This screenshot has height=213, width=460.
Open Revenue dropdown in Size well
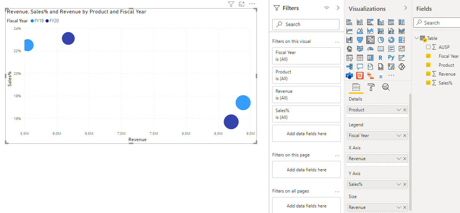click(x=399, y=207)
